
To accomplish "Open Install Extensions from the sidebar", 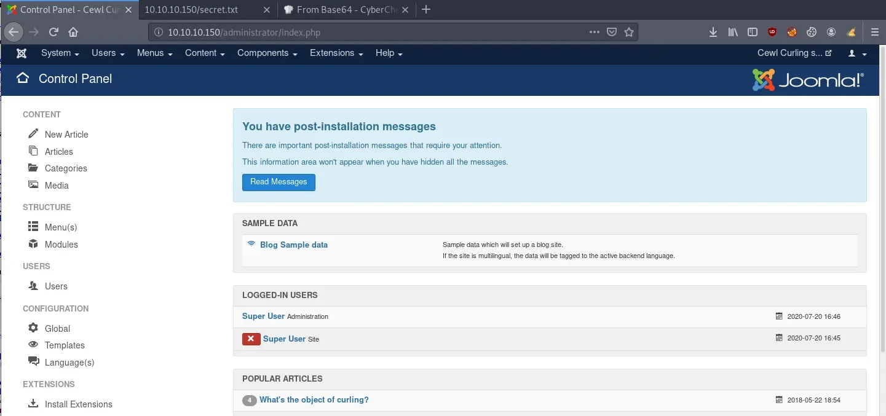I will pyautogui.click(x=78, y=404).
